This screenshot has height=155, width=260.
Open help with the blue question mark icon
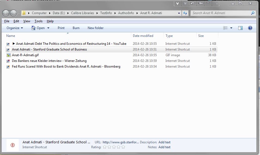tap(250, 28)
